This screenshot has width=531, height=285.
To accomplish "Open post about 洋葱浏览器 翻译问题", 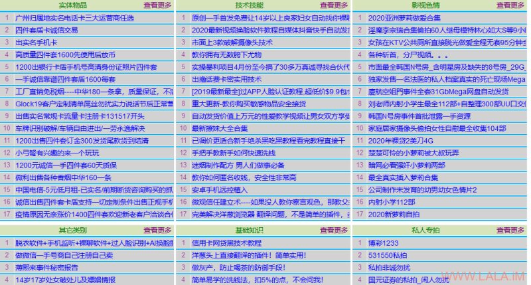I will click(x=271, y=215).
